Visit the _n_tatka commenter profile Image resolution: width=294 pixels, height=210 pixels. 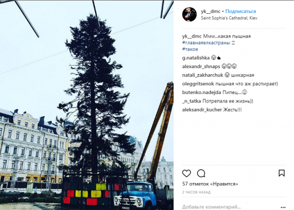192,101
